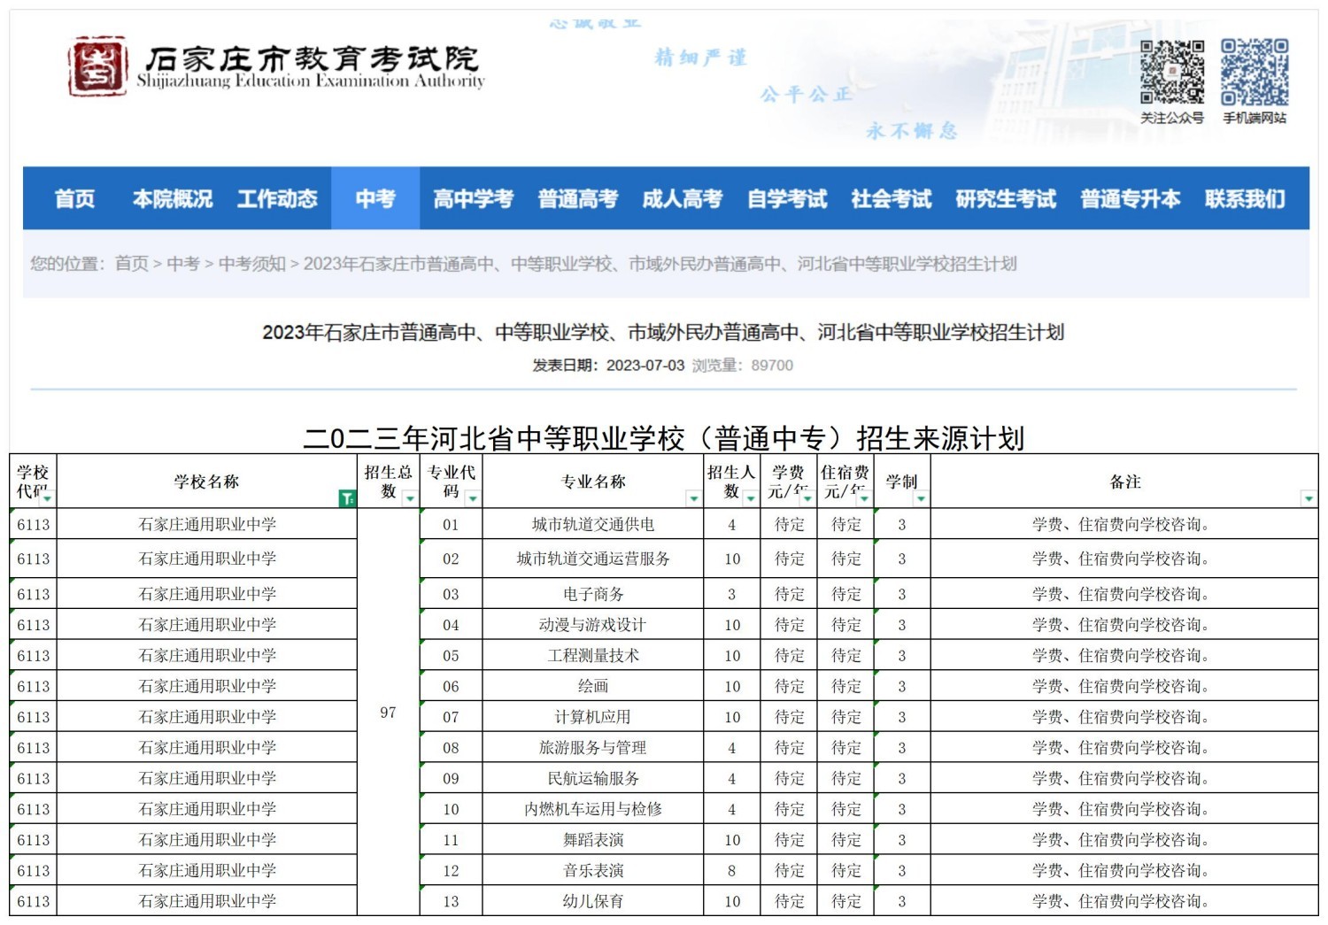Expand the 招生人数 filter dropdown
This screenshot has width=1328, height=925.
tap(750, 499)
